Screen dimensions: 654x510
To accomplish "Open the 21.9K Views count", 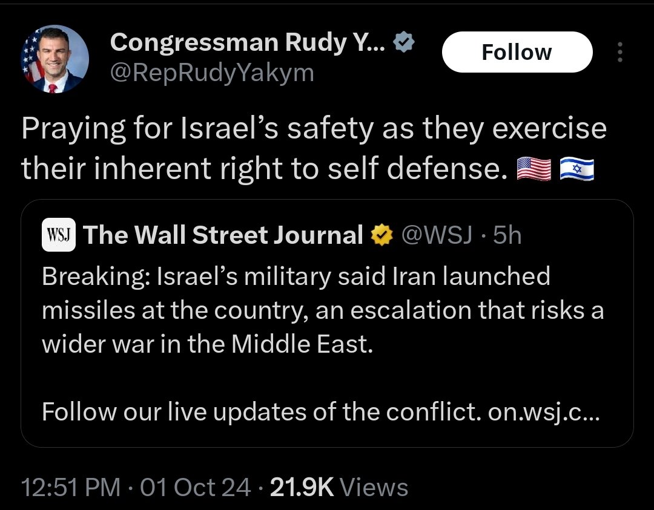I will [x=339, y=487].
